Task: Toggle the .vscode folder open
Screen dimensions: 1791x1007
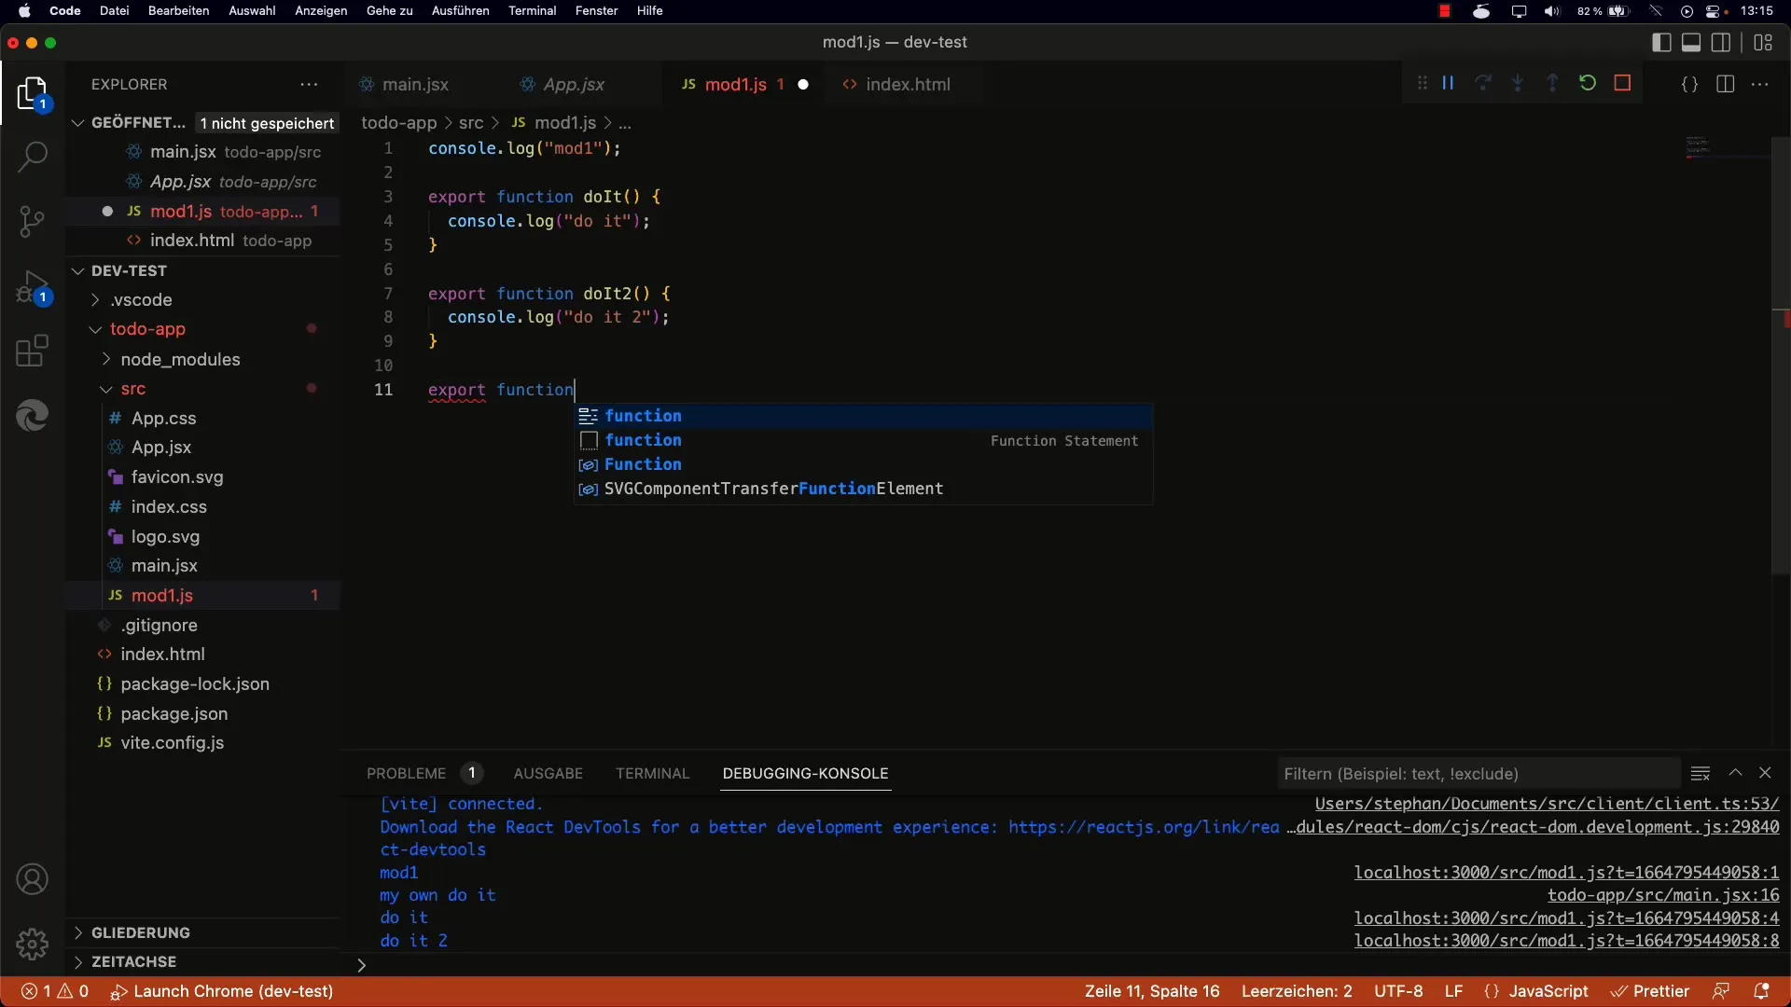Action: click(92, 298)
